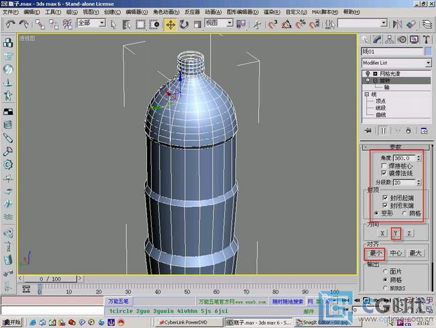
Task: Collapse the 线 base object tree node
Action: tap(367, 94)
